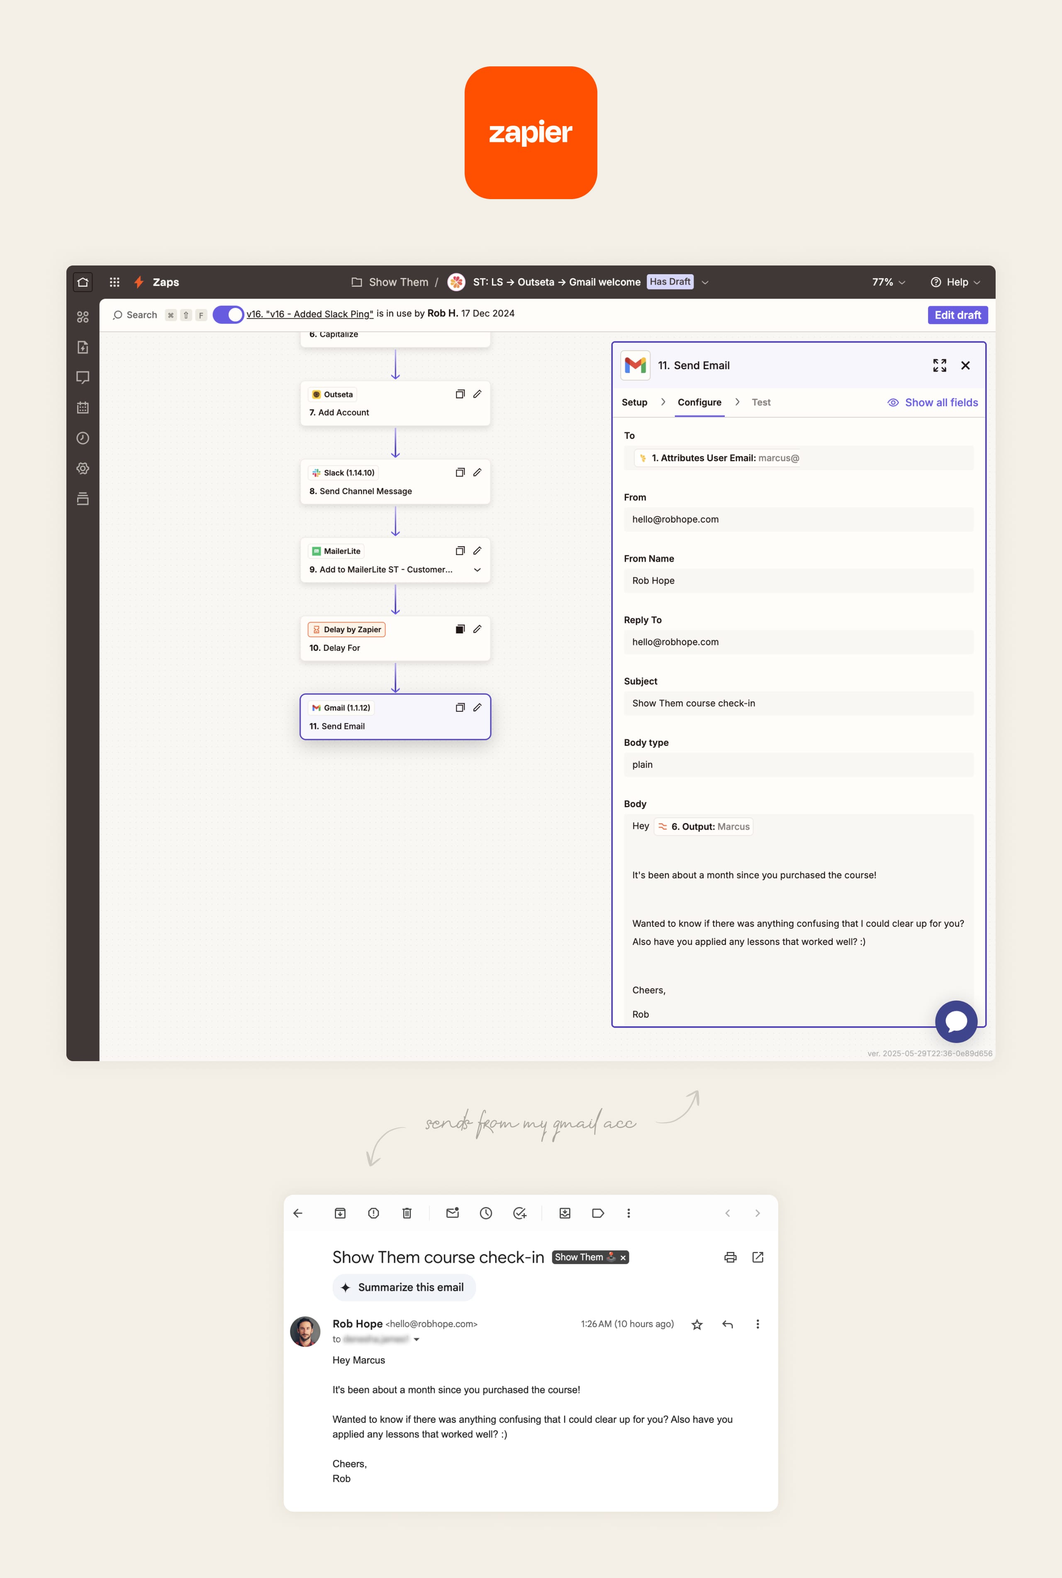Click the Search field in toolbar
Viewport: 1062px width, 1578px height.
136,315
